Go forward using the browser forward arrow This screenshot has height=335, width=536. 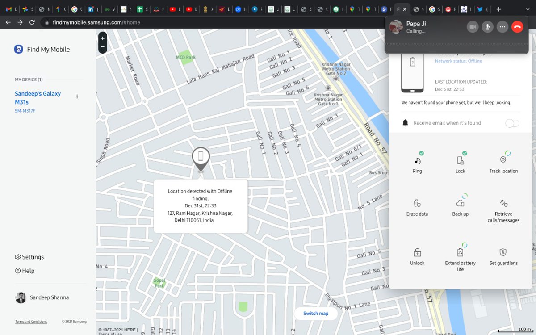coord(20,22)
